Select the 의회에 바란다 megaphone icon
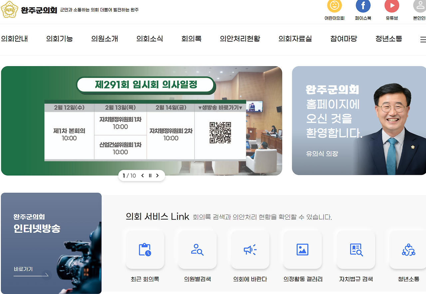This screenshot has width=426, height=294. [x=250, y=249]
